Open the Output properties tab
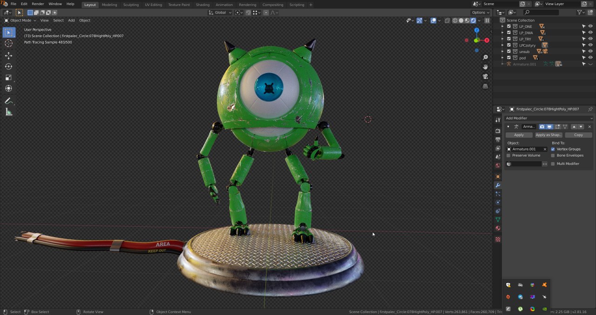The width and height of the screenshot is (596, 315). point(498,140)
